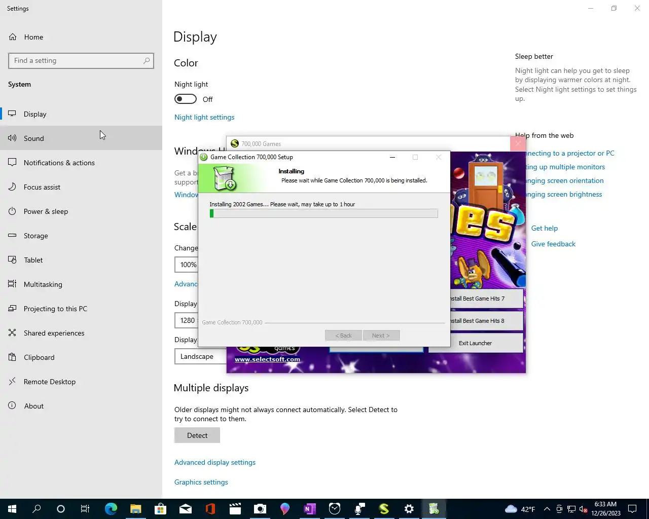Click the Find a setting search box
This screenshot has height=519, width=649.
click(x=81, y=61)
